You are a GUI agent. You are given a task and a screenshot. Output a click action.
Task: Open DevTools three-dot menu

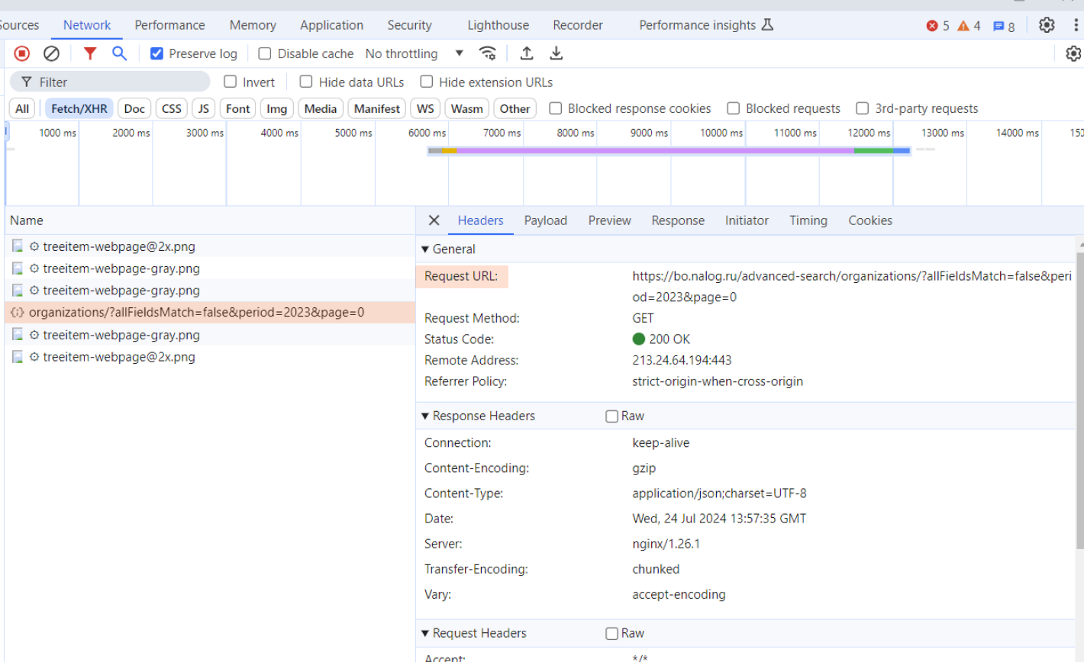tap(1076, 25)
